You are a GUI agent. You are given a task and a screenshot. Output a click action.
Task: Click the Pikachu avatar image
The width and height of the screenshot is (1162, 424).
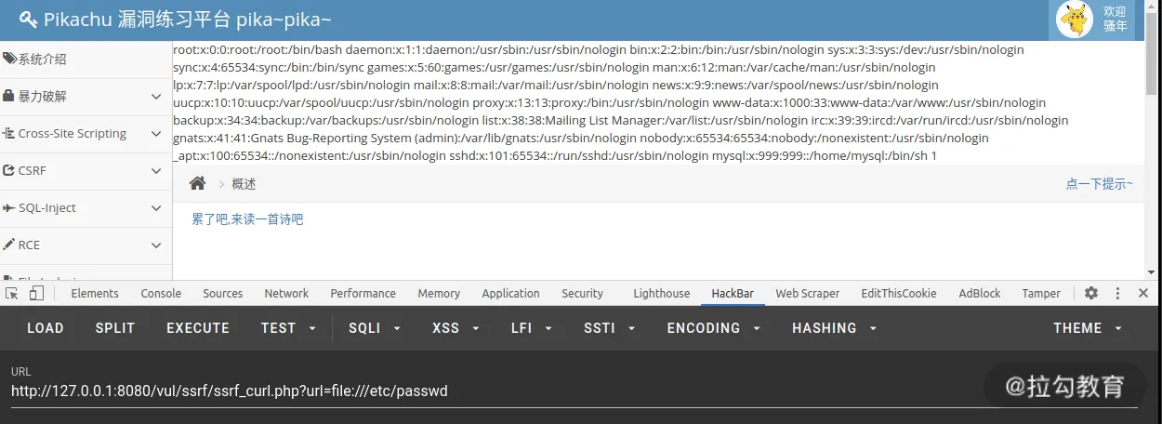pos(1076,20)
